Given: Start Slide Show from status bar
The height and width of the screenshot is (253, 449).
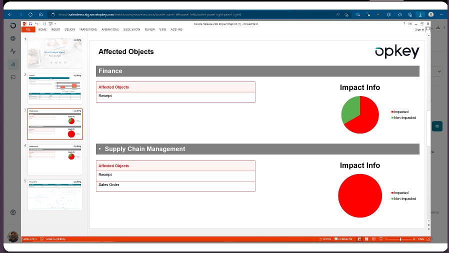Looking at the screenshot, I should point(381,239).
